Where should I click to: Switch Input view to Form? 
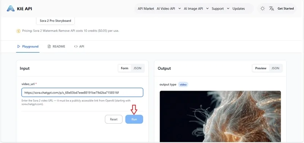(x=125, y=68)
